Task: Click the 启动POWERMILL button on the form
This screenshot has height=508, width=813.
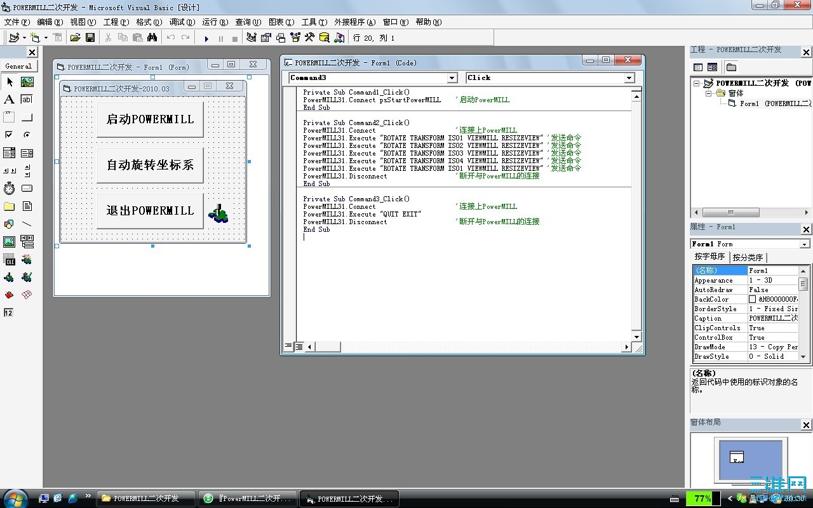Action: (150, 119)
